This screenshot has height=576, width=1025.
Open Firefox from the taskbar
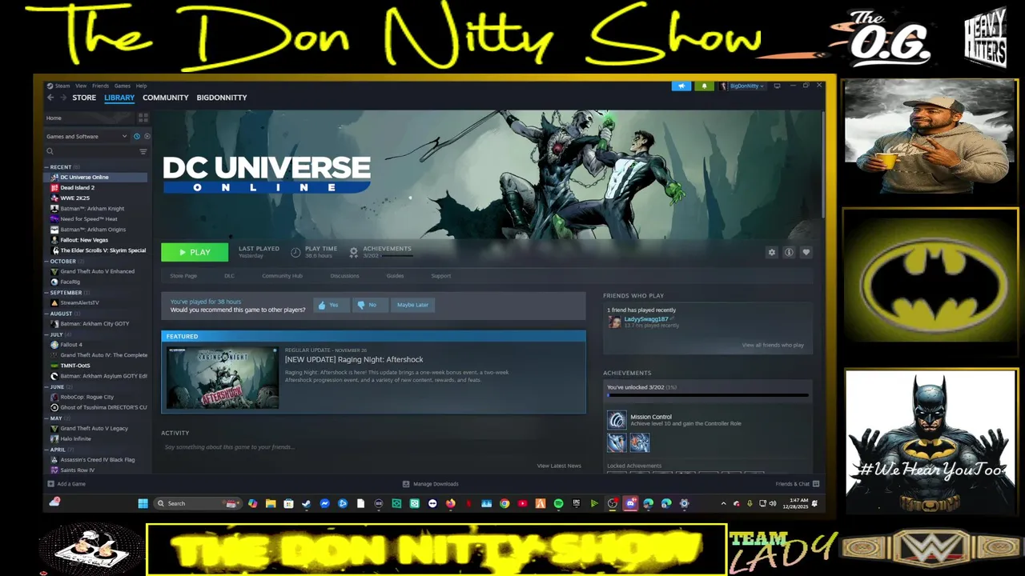pos(450,503)
